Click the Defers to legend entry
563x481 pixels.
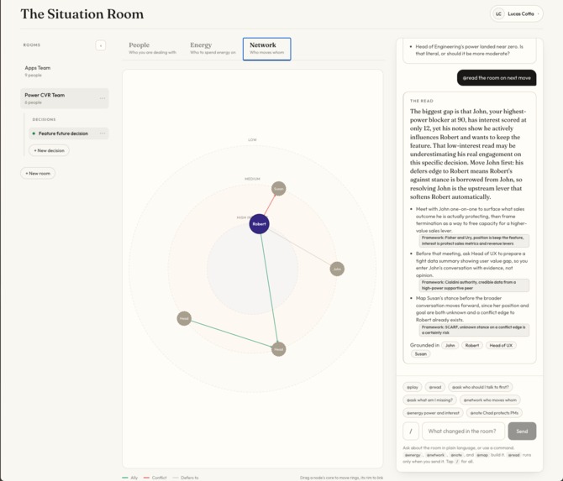click(186, 478)
